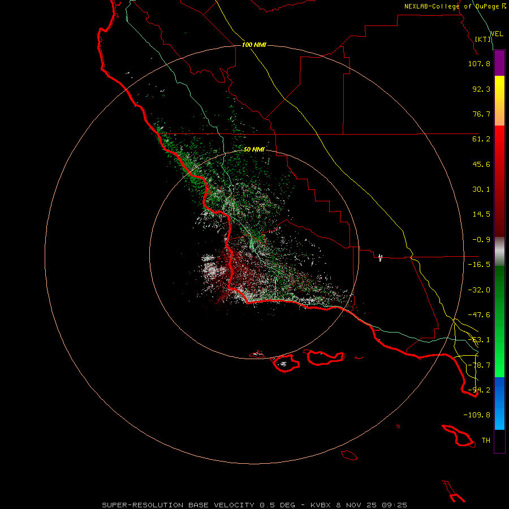This screenshot has height=509, width=509.
Task: Click the 76.7 velocity scale value
Action: pos(481,114)
